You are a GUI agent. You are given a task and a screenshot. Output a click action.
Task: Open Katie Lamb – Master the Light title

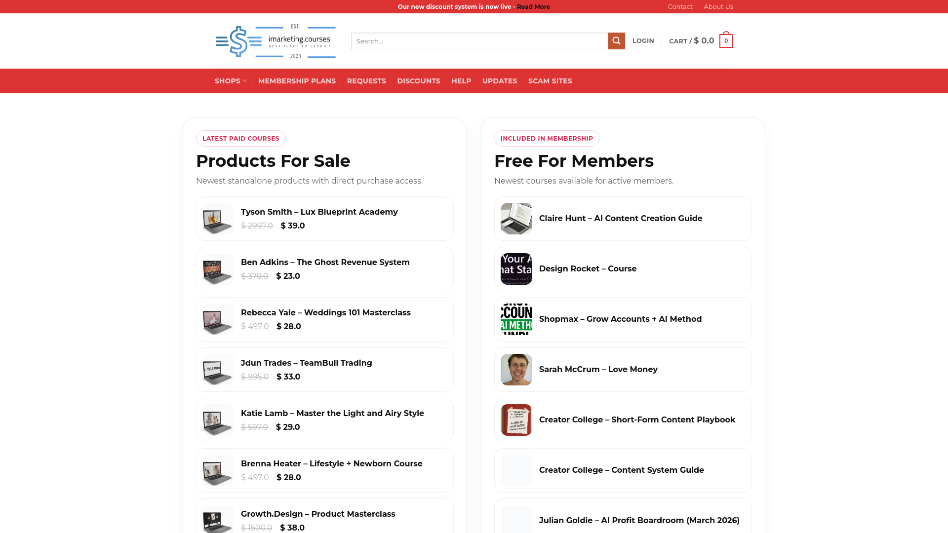[x=332, y=413]
